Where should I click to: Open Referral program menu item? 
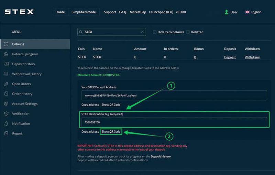click(25, 54)
